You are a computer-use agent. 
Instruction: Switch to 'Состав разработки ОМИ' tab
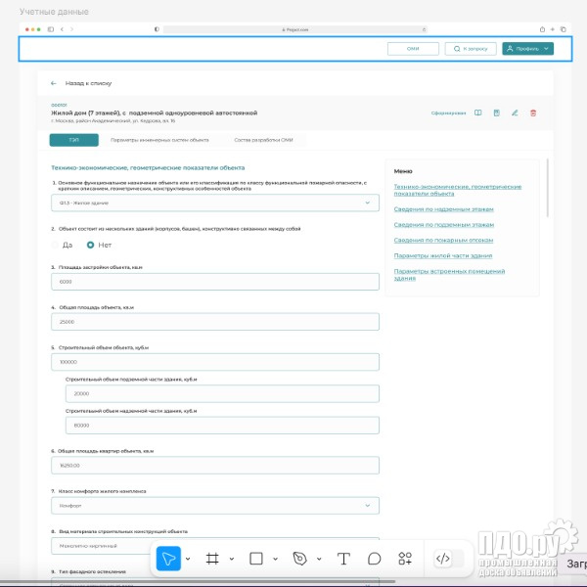[262, 141]
